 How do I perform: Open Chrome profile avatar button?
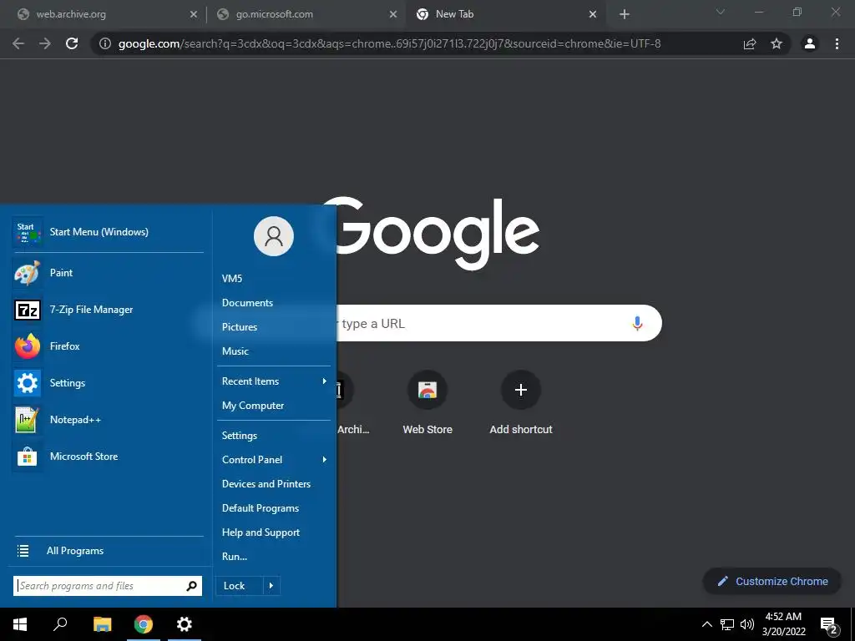[810, 43]
